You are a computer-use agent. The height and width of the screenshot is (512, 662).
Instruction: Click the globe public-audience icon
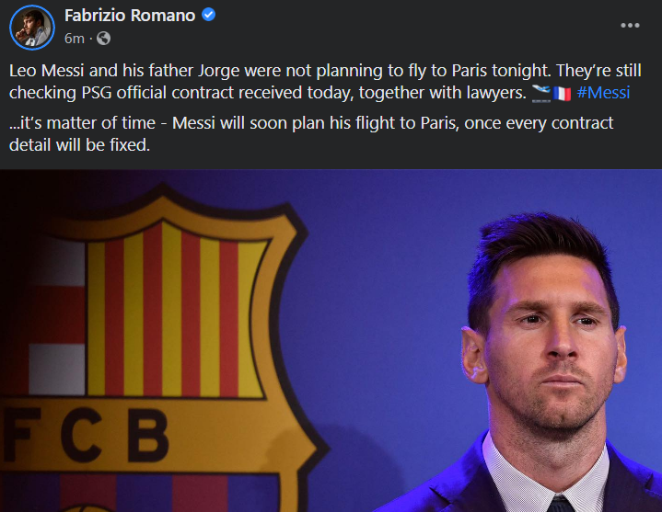[x=103, y=39]
